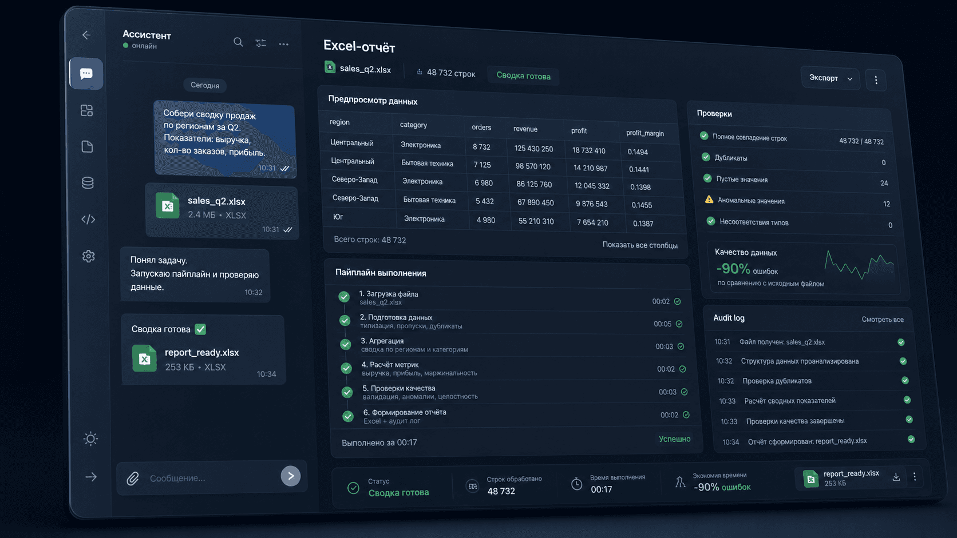Click the Экономия времени icon in footer
The image size is (957, 538).
click(x=680, y=482)
